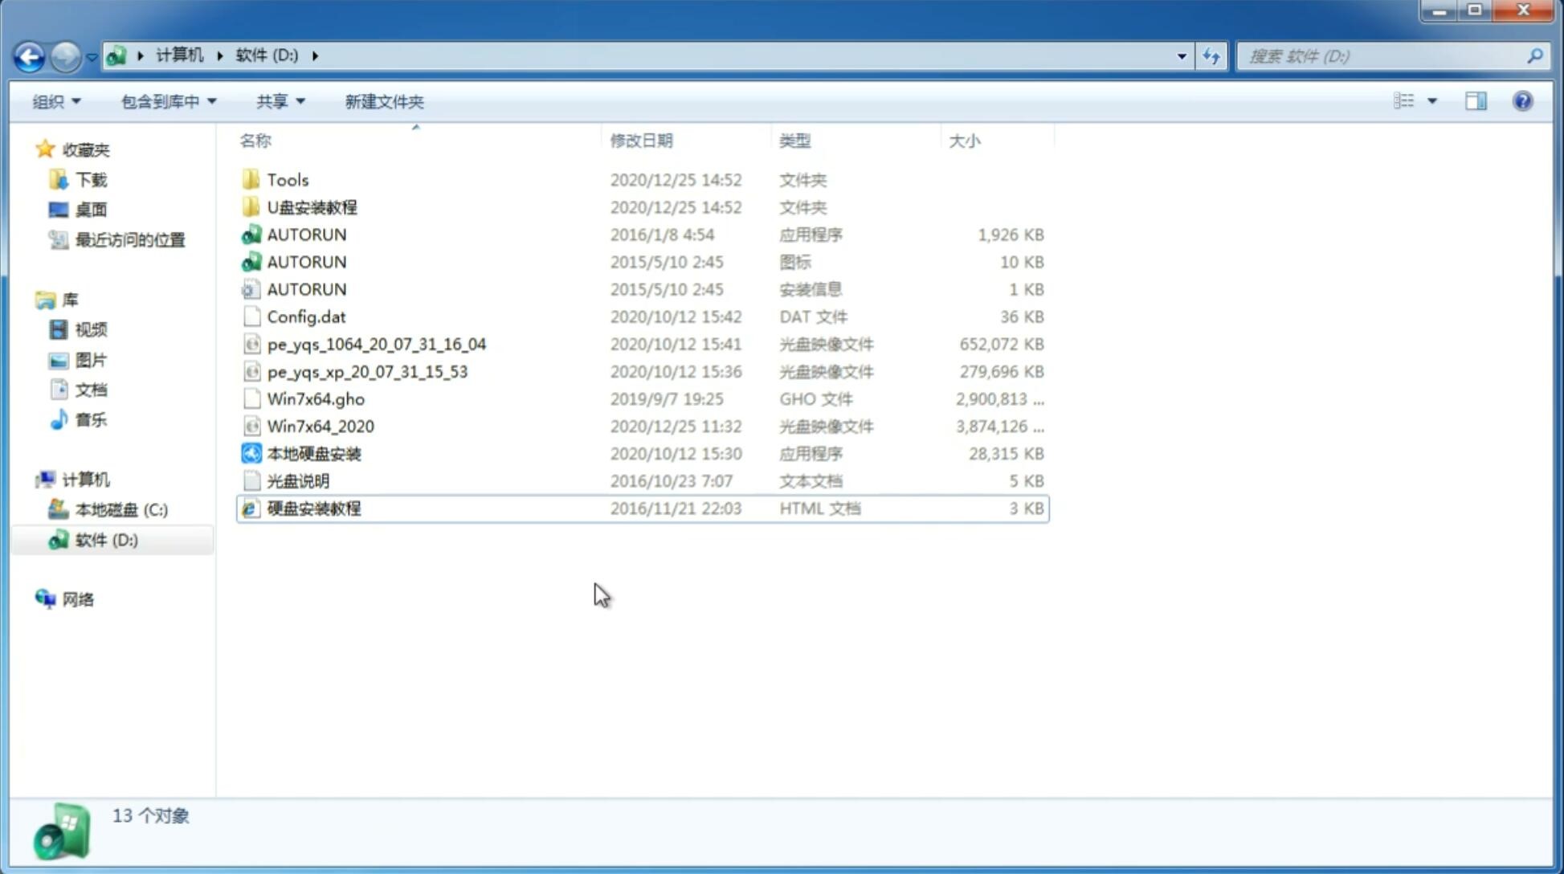Viewport: 1564px width, 874px height.
Task: Select 软件 (D:) drive in sidebar
Action: point(106,539)
